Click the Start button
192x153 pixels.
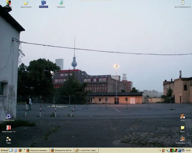click(x=4, y=150)
